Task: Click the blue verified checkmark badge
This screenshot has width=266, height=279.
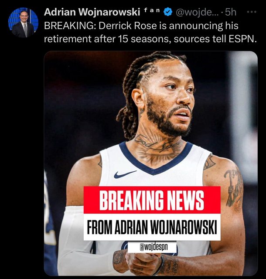Action: pyautogui.click(x=168, y=12)
